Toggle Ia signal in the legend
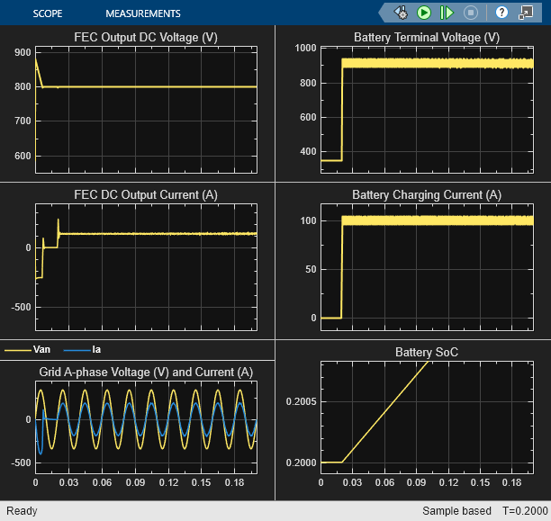 click(96, 349)
